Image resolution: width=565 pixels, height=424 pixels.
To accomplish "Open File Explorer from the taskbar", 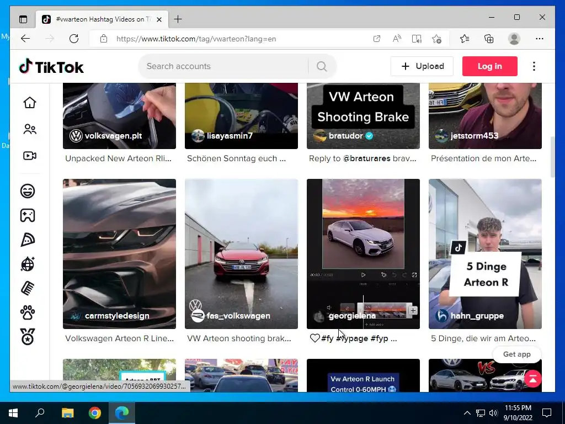I will point(67,413).
